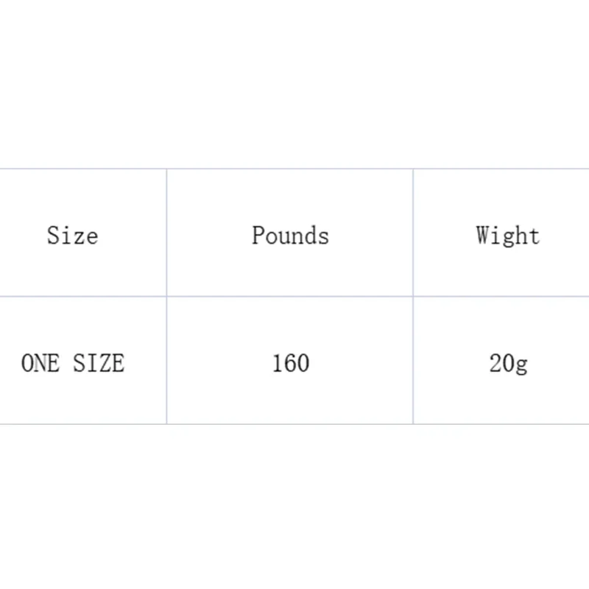Screen dimensions: 589x589
Task: Click the word "ONE" in the size cell
Action: tap(40, 363)
